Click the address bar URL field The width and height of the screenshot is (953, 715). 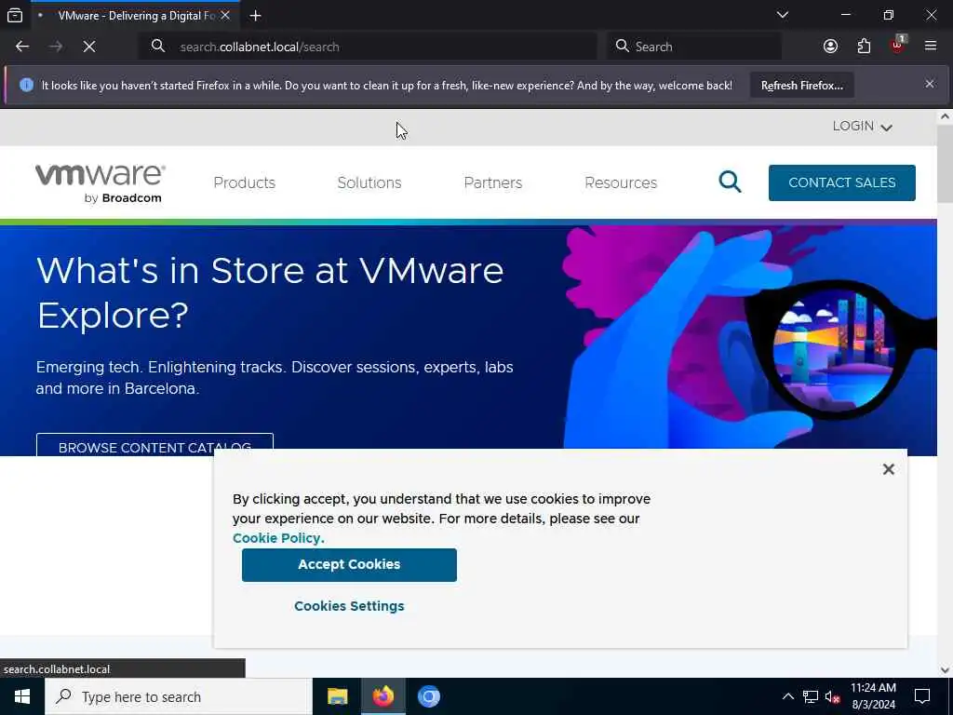369,47
